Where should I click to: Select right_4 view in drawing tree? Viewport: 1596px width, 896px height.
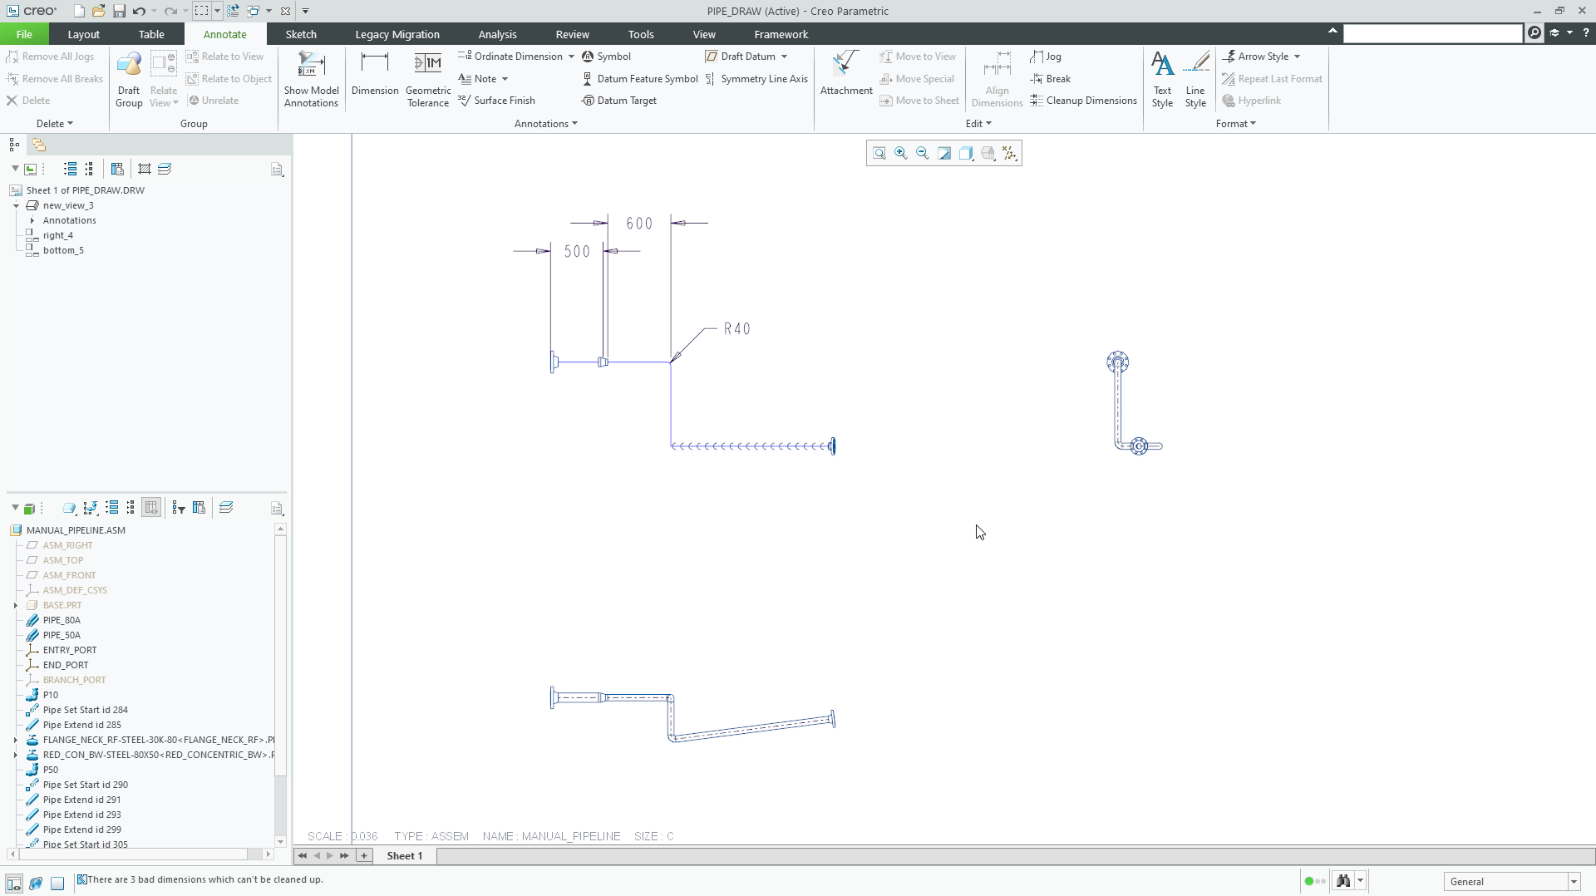58,235
